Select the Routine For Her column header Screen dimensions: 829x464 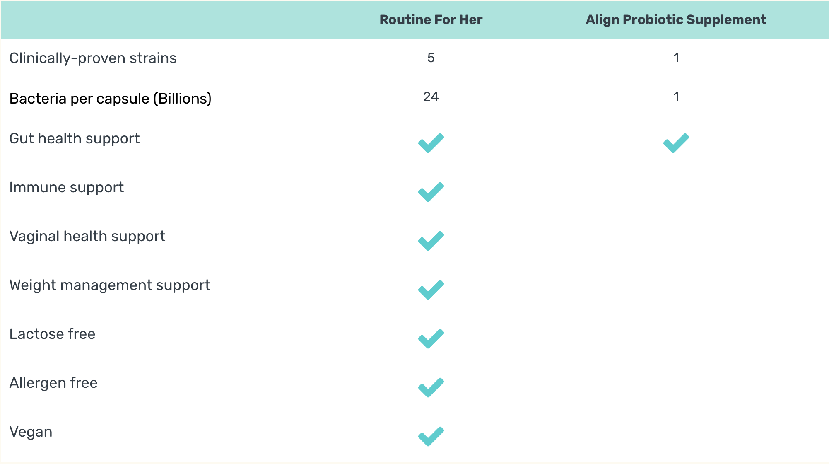(x=431, y=19)
